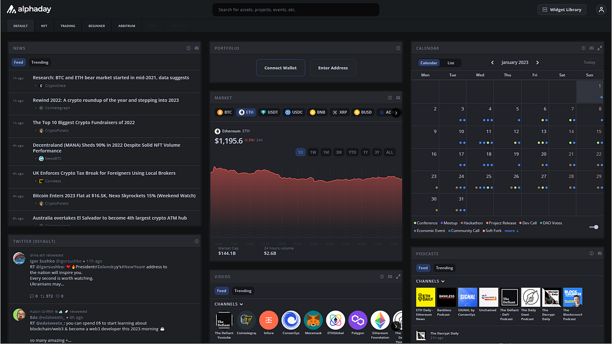Open the BEGINNER board tab
The image size is (612, 344).
(x=96, y=26)
